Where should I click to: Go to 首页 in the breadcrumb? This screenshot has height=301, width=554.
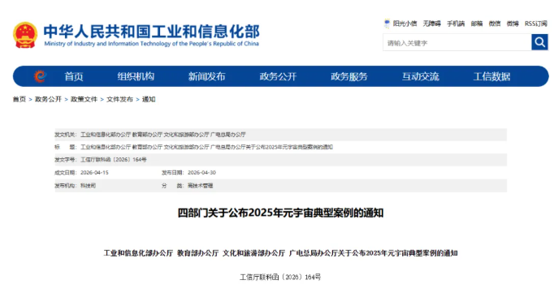19,100
